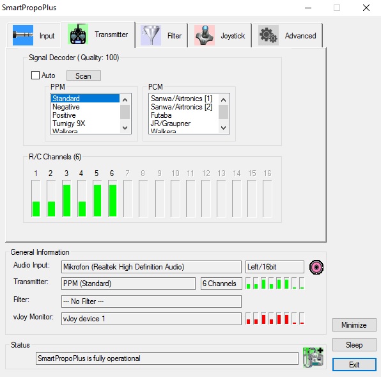Enable the Auto decoder checkbox
Viewport: 381px width, 377px height.
(35, 76)
